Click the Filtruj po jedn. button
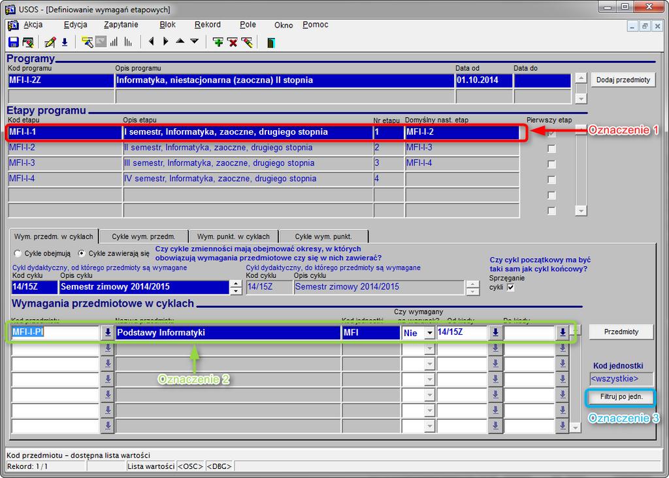This screenshot has width=669, height=478. point(621,398)
